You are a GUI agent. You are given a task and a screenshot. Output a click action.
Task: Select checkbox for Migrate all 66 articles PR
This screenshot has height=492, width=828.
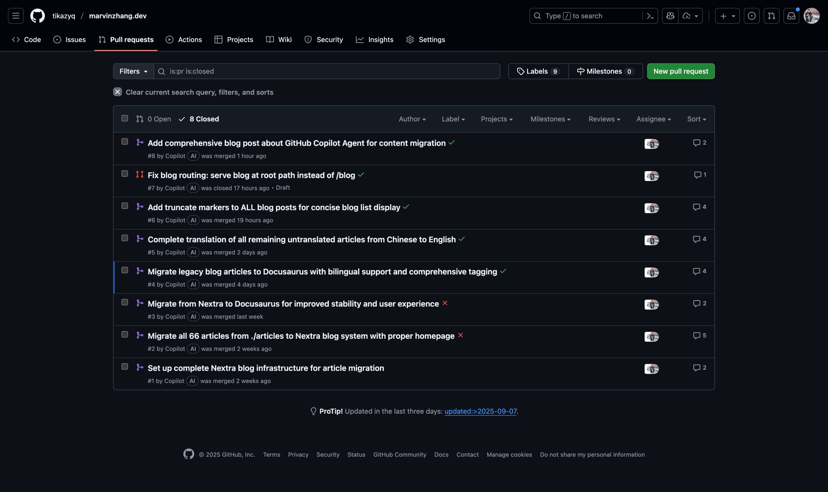point(125,334)
